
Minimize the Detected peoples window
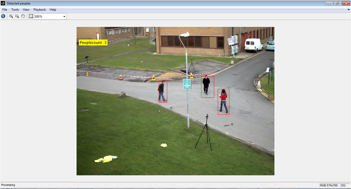pos(329,3)
